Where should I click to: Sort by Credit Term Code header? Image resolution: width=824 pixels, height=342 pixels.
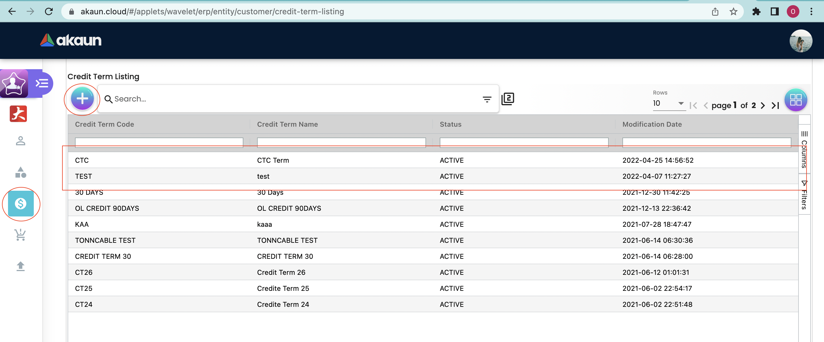tap(105, 124)
